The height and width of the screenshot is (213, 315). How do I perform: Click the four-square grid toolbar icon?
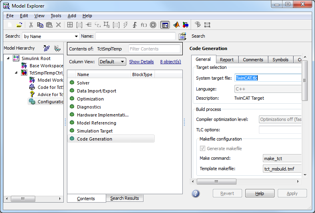coord(70,25)
